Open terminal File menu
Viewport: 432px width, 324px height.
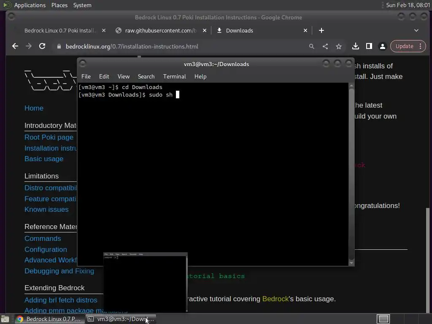pos(86,77)
